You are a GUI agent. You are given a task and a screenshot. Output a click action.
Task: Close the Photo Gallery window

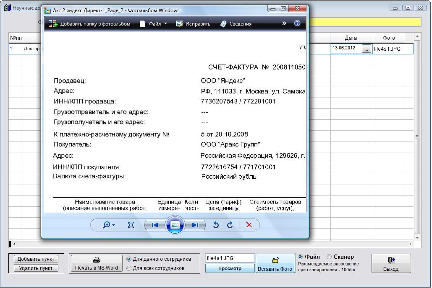tap(297, 8)
